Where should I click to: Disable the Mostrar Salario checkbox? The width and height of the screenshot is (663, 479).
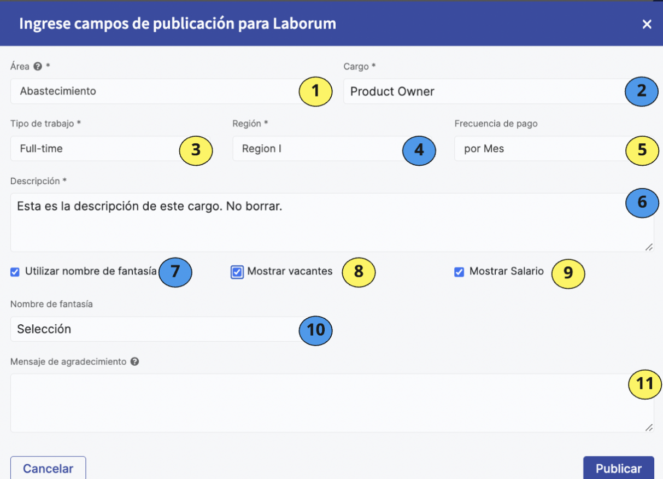click(x=460, y=272)
